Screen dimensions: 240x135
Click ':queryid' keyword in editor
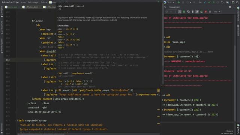pyautogui.click(x=33, y=108)
